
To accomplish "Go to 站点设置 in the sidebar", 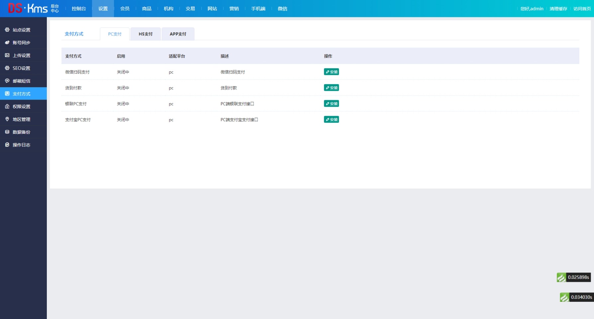I will click(x=23, y=30).
